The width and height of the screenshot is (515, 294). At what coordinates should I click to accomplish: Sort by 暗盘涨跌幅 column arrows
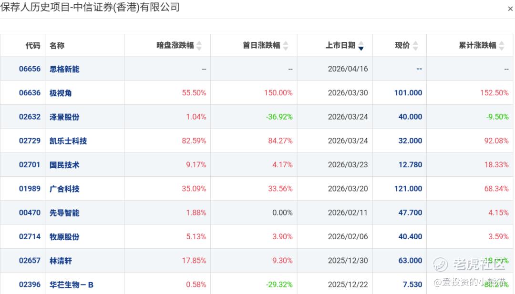click(x=199, y=46)
